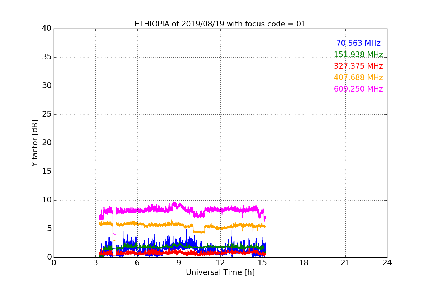Select the 70.563 MHz legend label
Image resolution: width=430 pixels, height=286 pixels.
coord(358,43)
